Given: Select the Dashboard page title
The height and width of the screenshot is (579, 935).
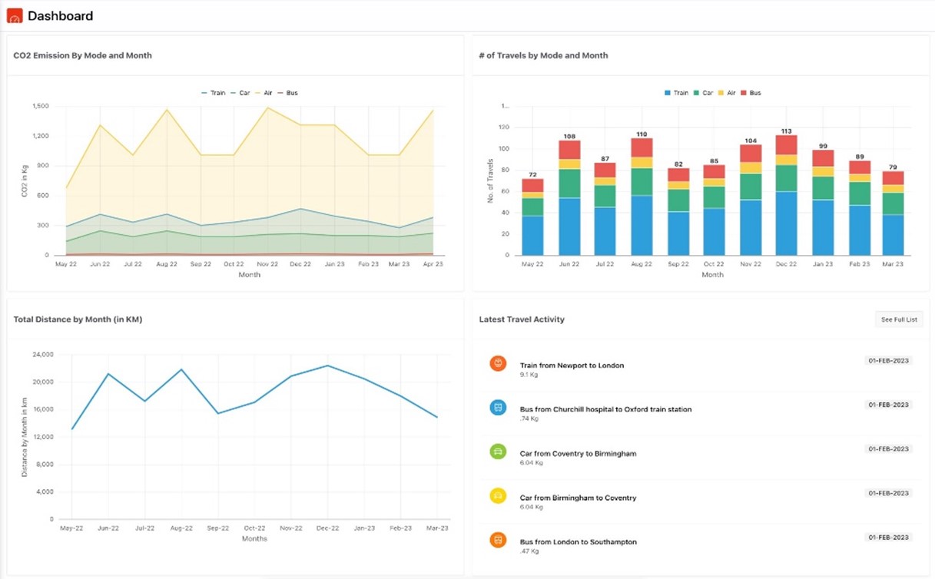Looking at the screenshot, I should (x=60, y=15).
